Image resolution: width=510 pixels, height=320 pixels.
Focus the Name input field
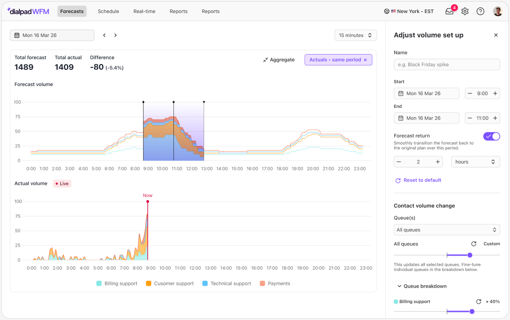[446, 64]
